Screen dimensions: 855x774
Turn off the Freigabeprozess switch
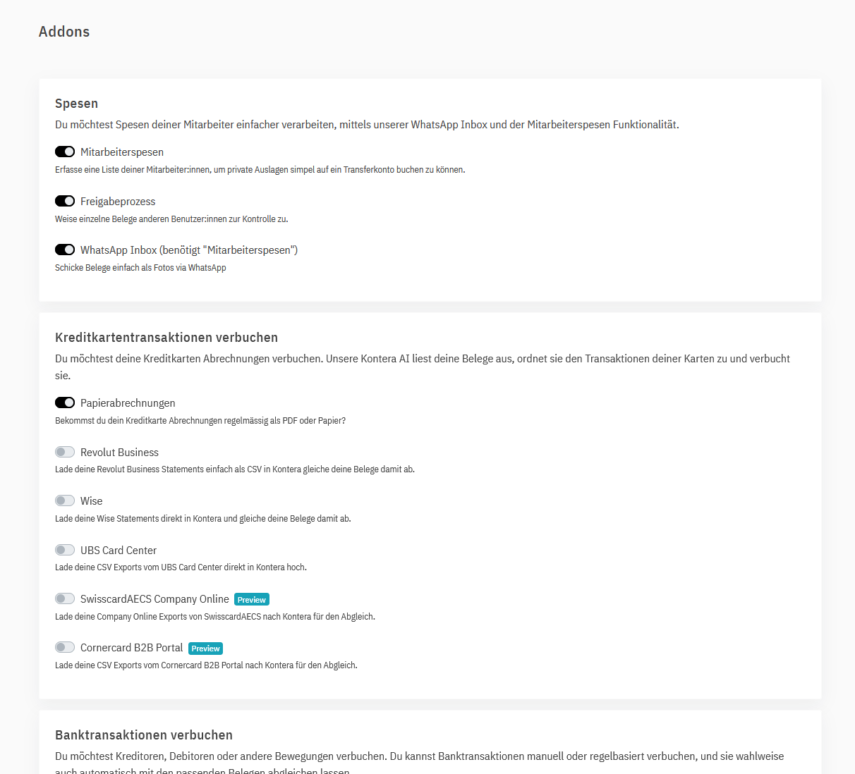[65, 201]
